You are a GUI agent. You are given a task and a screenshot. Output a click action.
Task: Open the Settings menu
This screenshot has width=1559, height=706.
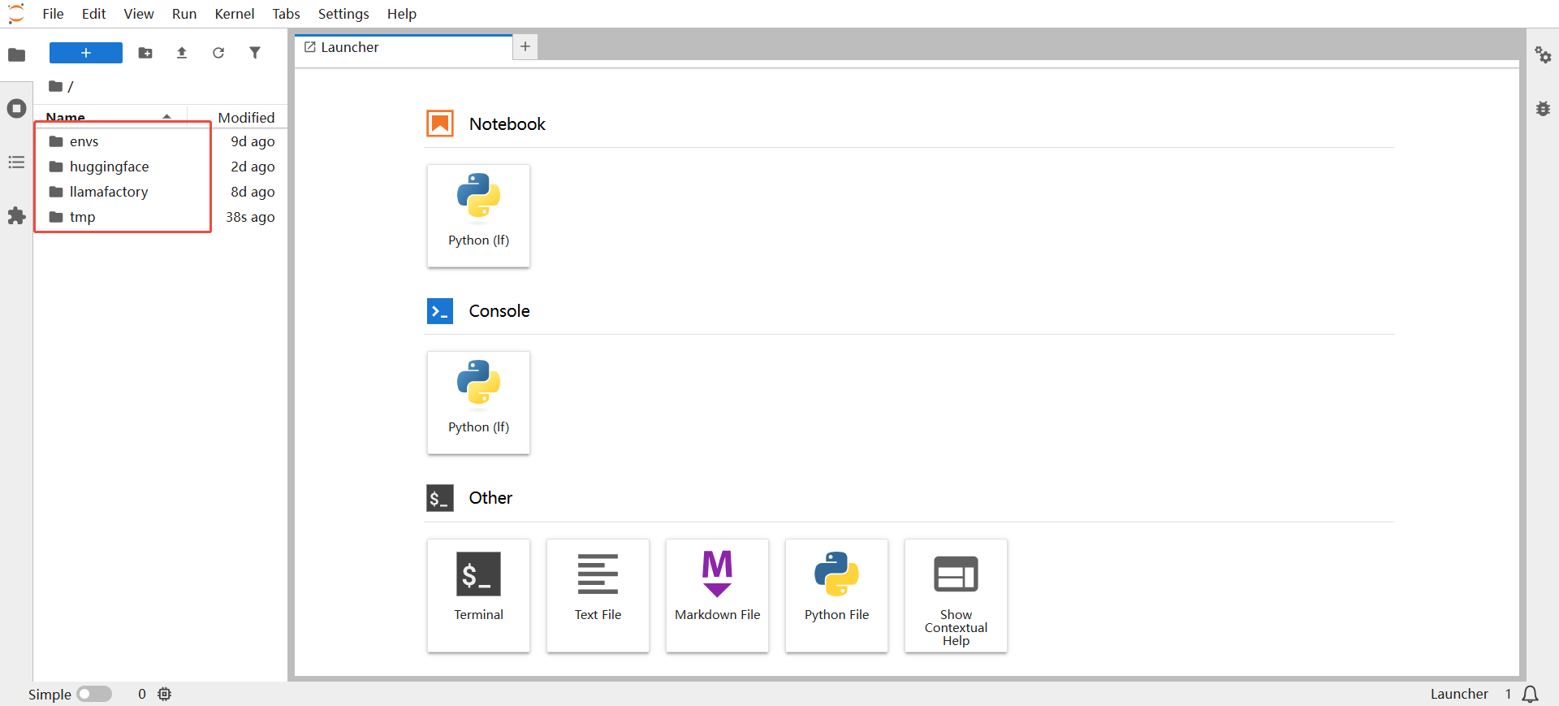point(343,14)
